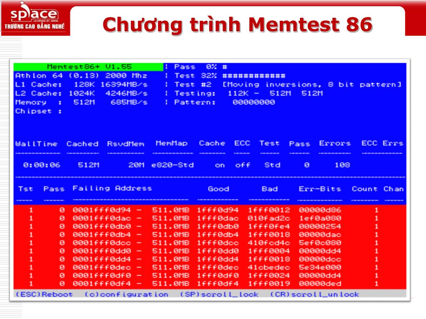The height and width of the screenshot is (319, 426).
Task: Click the ECC status 'off'
Action: [243, 165]
